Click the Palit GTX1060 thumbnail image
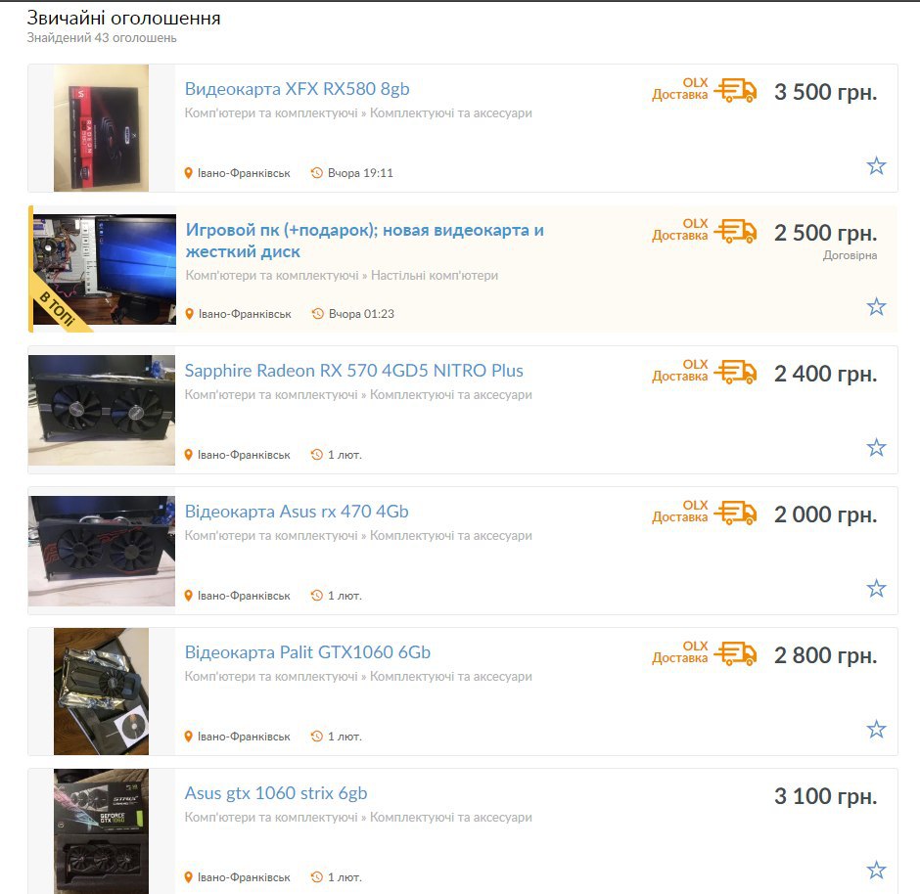Screen dimensions: 920x894 coord(101,692)
